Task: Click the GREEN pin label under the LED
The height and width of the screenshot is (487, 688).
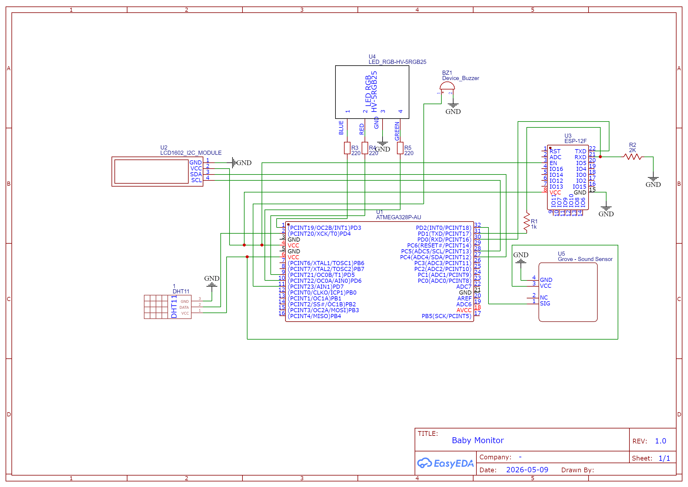Action: tap(396, 131)
